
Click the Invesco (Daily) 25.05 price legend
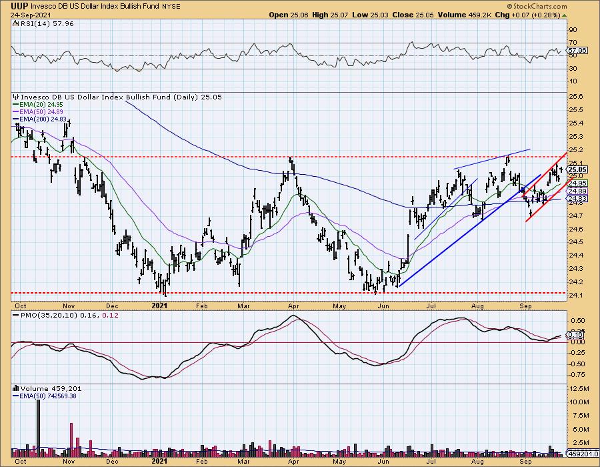pos(121,97)
